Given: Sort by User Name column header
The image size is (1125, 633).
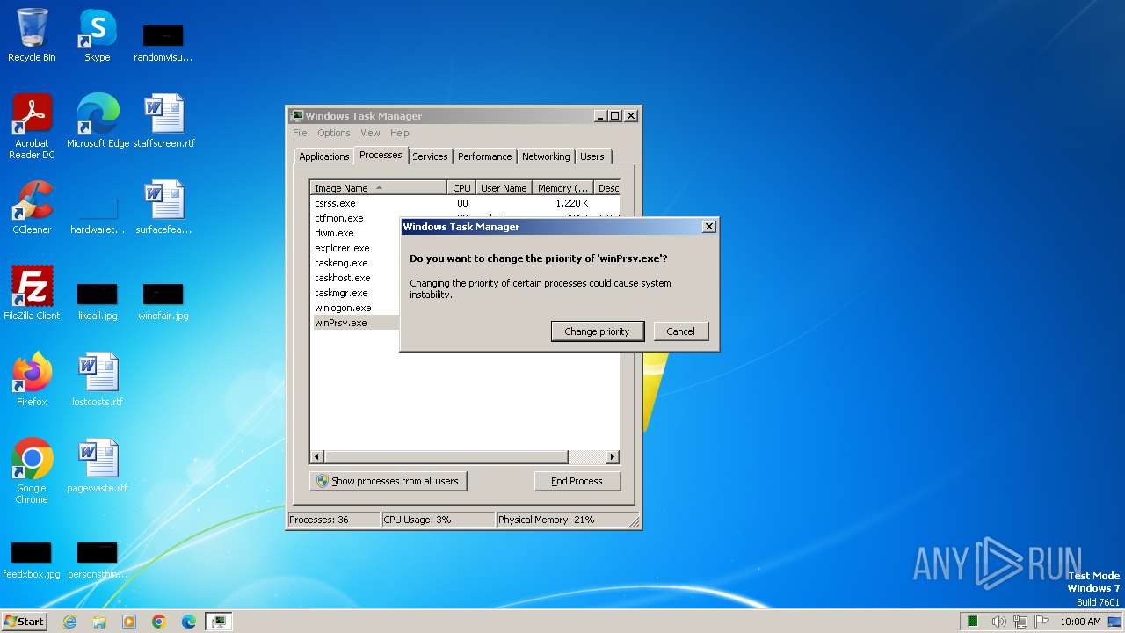Looking at the screenshot, I should point(504,188).
